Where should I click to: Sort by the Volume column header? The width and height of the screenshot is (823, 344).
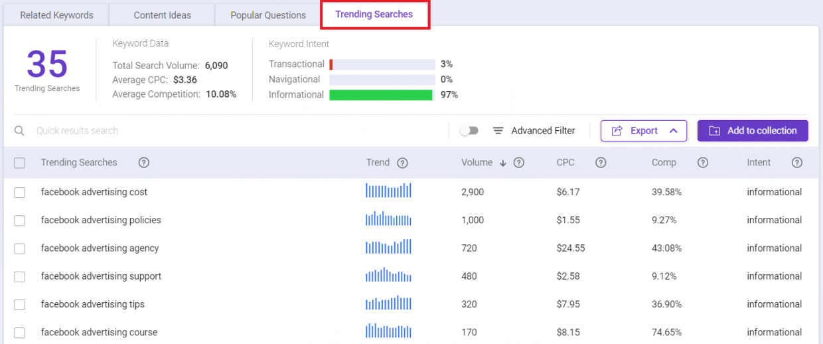477,163
